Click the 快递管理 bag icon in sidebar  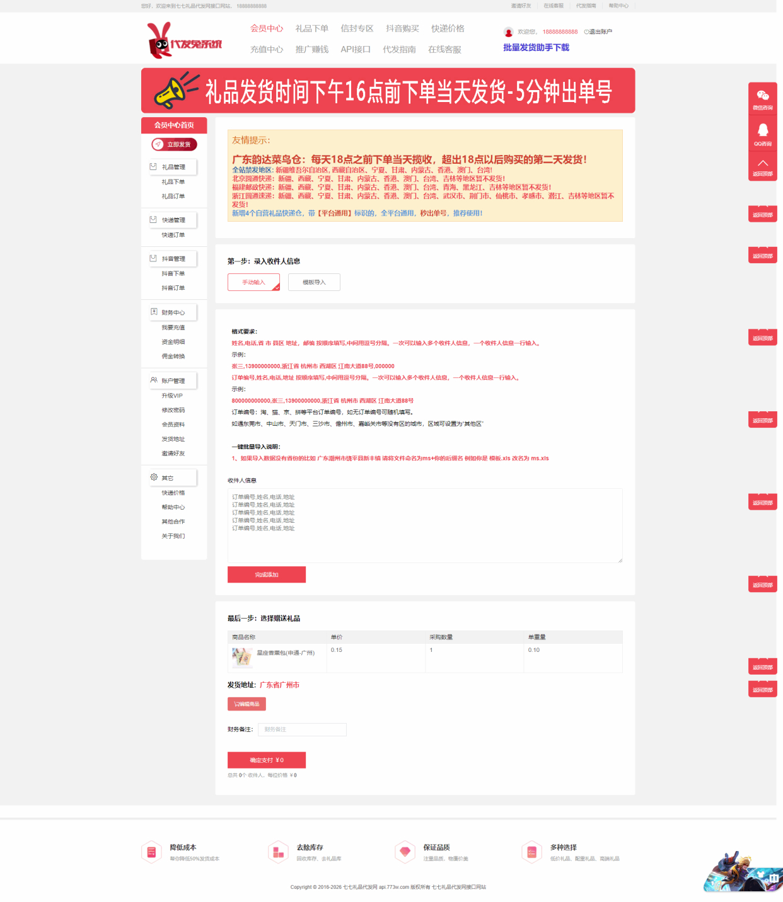153,220
